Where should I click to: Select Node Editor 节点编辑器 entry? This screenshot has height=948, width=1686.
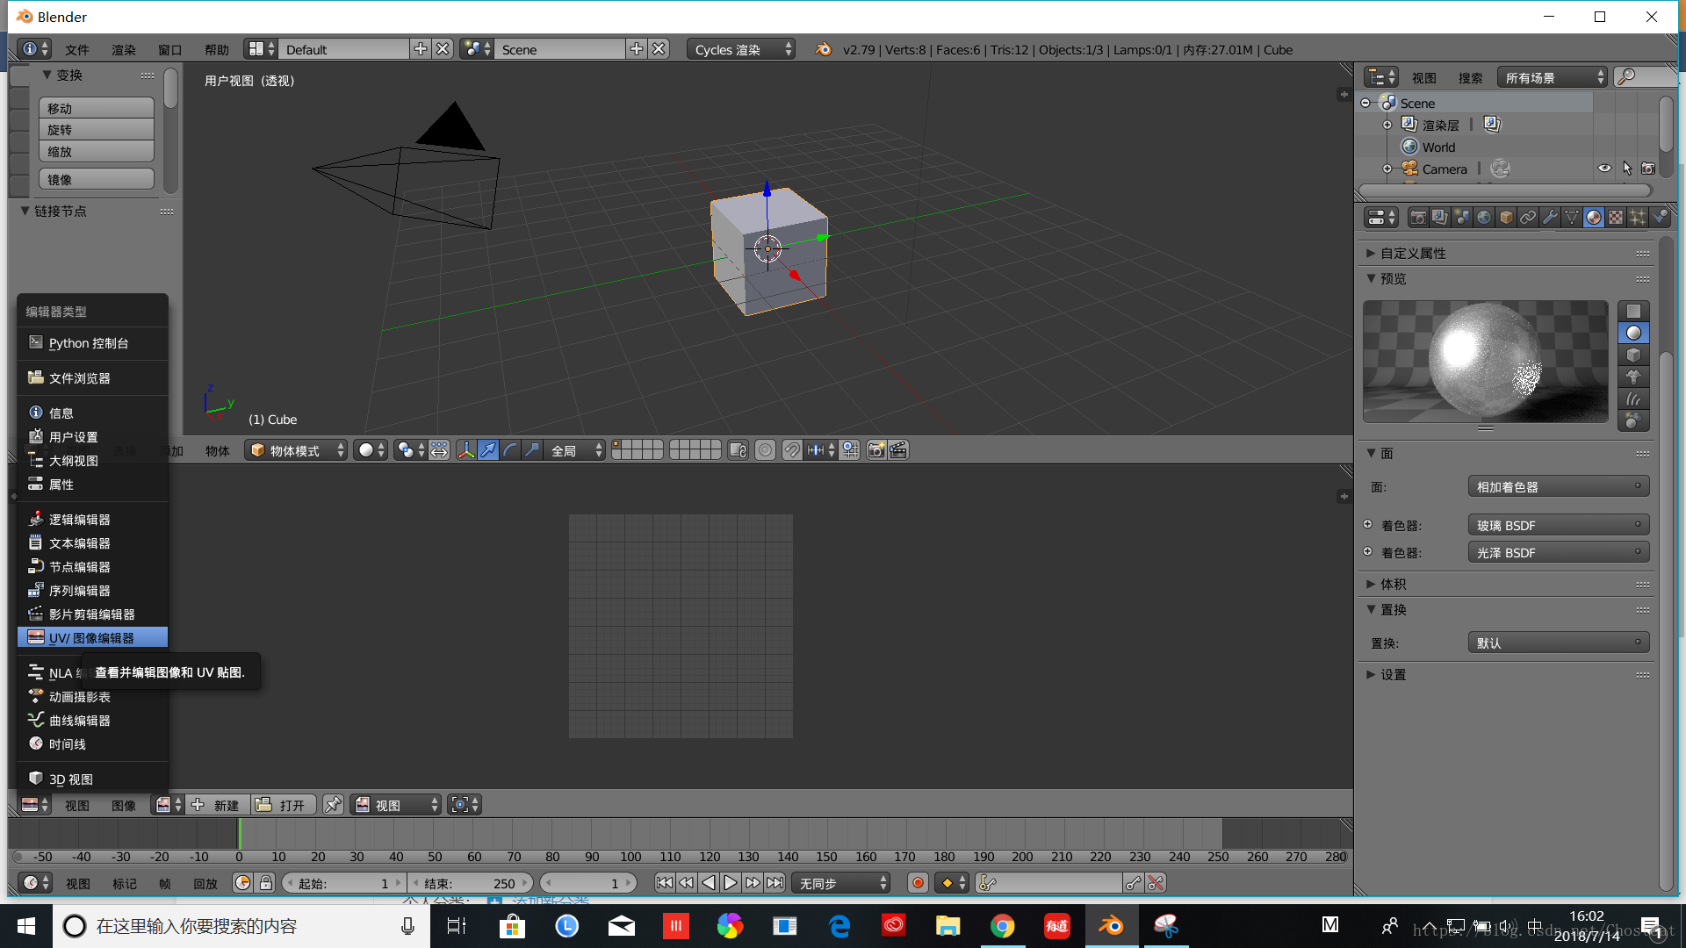[x=92, y=566]
